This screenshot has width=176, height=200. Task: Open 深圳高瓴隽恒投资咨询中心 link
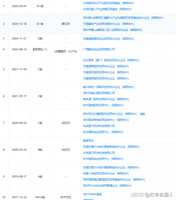106,120
